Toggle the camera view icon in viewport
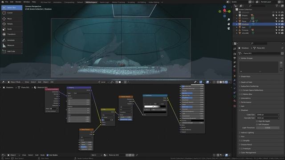Image resolution: width=285 pixels, height=160 pixels. point(228,28)
